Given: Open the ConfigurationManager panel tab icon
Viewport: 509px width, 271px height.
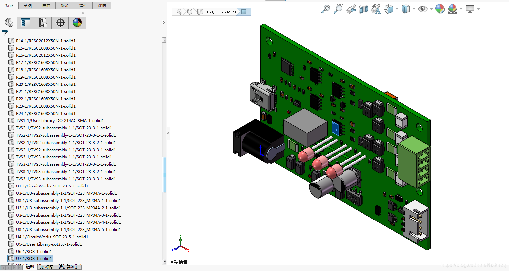Looking at the screenshot, I should (43, 23).
